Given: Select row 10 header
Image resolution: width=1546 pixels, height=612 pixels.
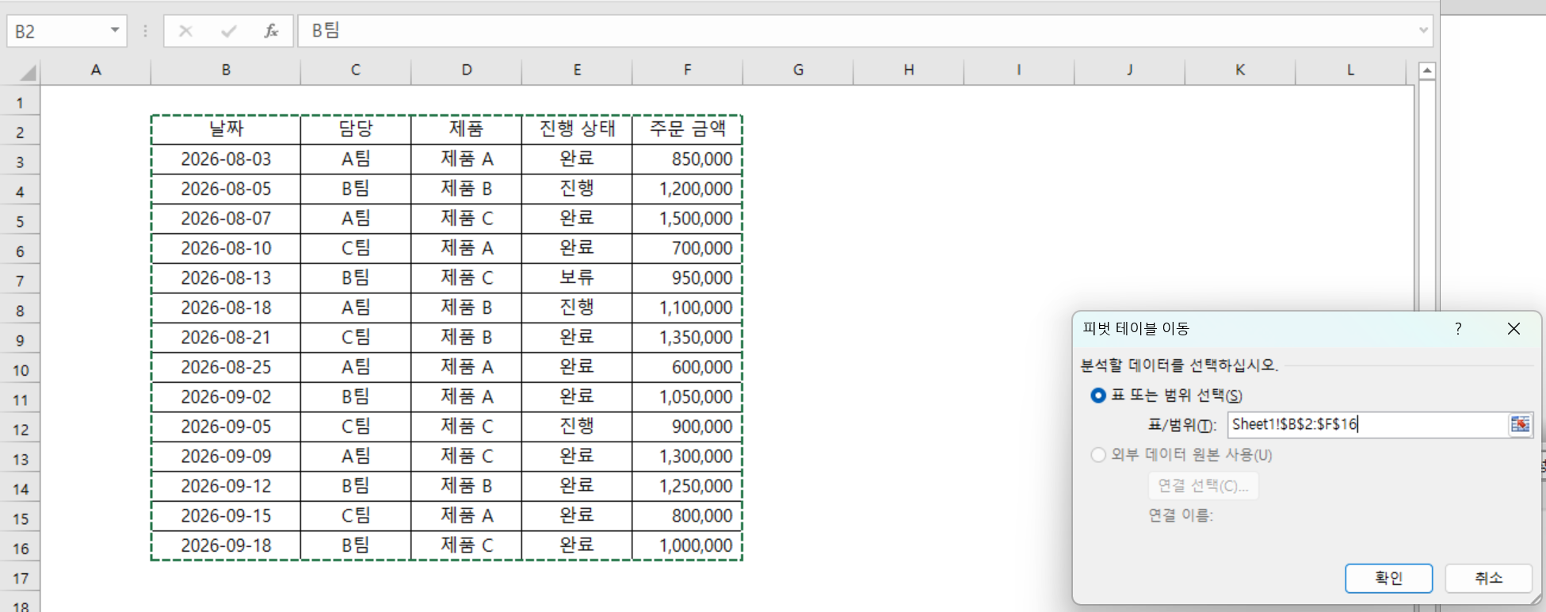Looking at the screenshot, I should pyautogui.click(x=21, y=370).
